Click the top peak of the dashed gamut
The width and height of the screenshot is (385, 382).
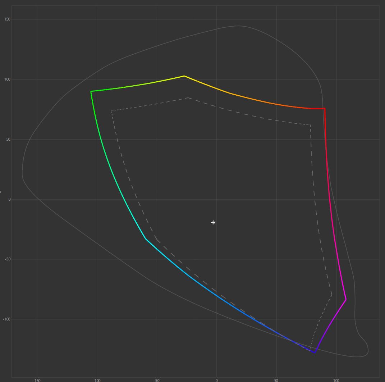tap(188, 97)
